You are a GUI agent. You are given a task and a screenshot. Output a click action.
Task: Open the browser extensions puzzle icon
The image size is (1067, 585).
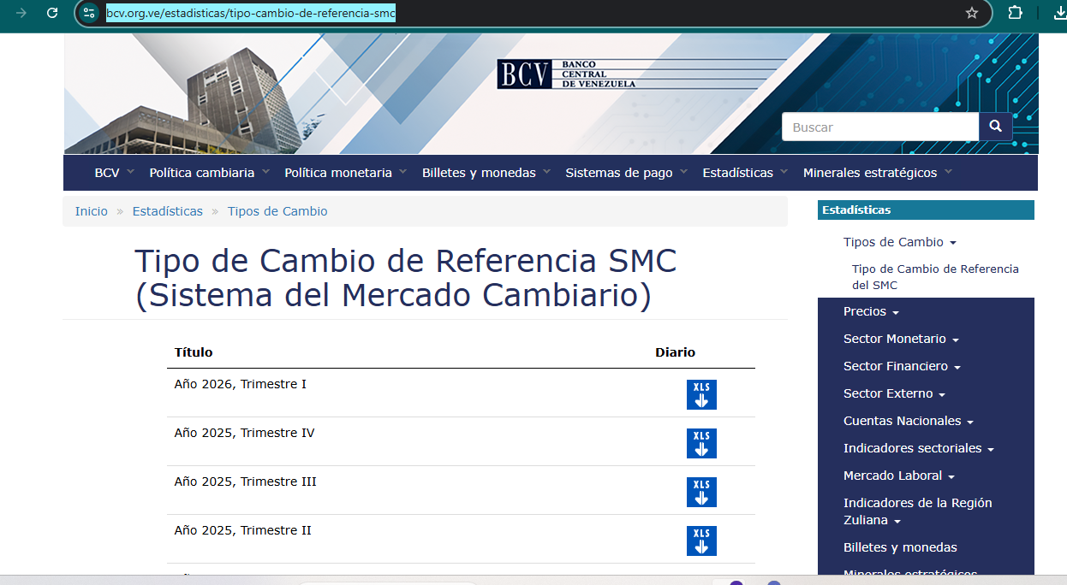[1015, 13]
